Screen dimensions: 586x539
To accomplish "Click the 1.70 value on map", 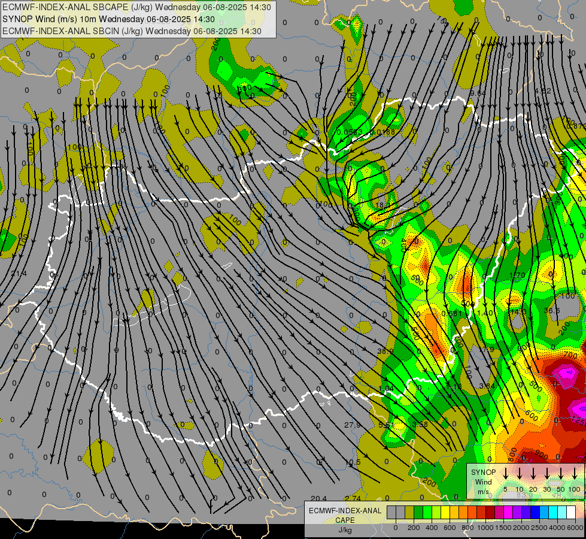I will [x=518, y=275].
